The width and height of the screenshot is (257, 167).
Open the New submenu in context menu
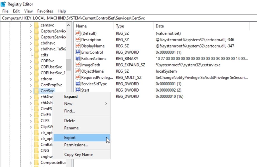click(x=68, y=104)
